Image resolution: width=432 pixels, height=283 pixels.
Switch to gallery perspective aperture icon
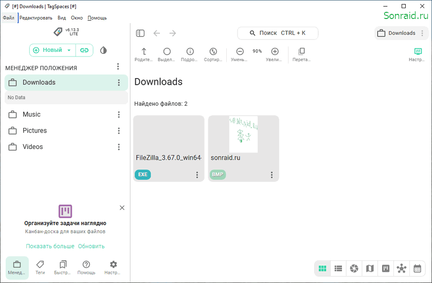point(354,269)
